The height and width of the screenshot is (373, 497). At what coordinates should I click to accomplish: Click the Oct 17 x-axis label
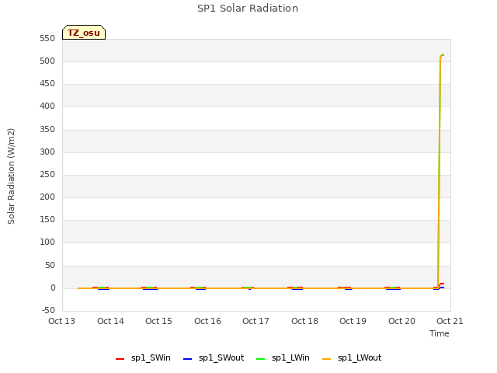pyautogui.click(x=255, y=321)
